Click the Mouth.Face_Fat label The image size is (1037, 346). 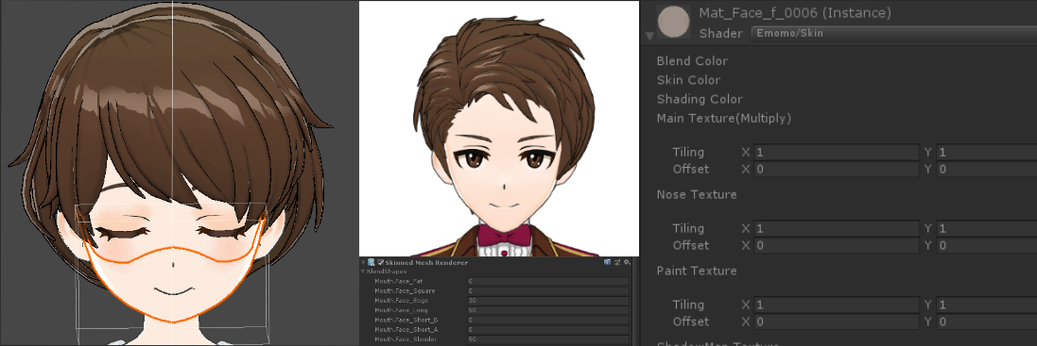399,281
